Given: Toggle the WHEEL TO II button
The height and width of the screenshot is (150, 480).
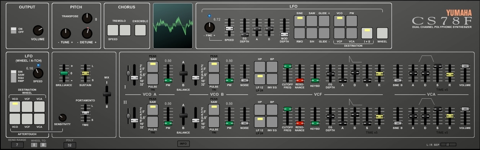Looking at the screenshot, I should (x=43, y=145).
